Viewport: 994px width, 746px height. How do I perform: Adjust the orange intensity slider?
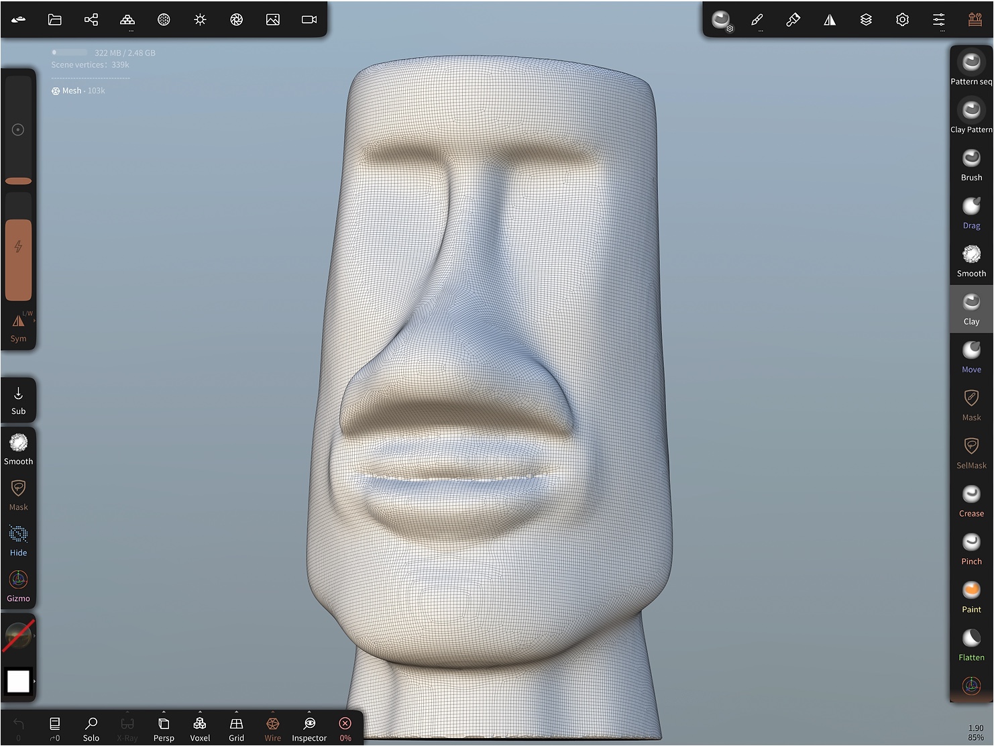[19, 247]
